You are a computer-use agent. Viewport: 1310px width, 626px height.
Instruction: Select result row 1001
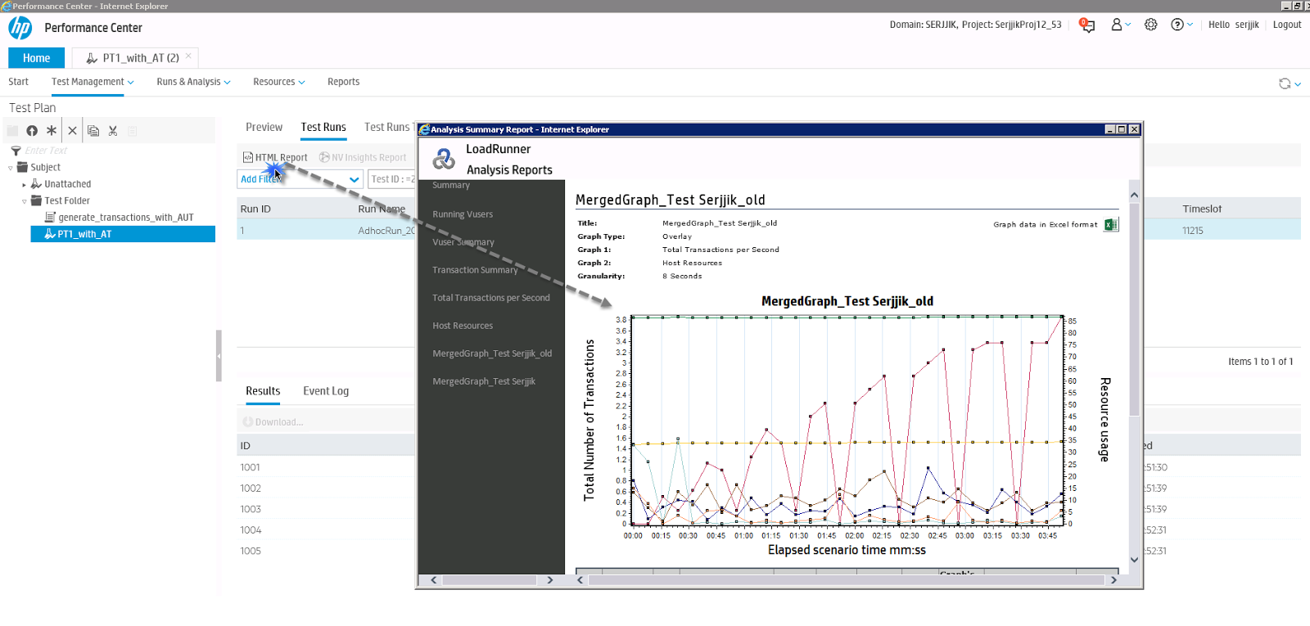click(x=251, y=467)
